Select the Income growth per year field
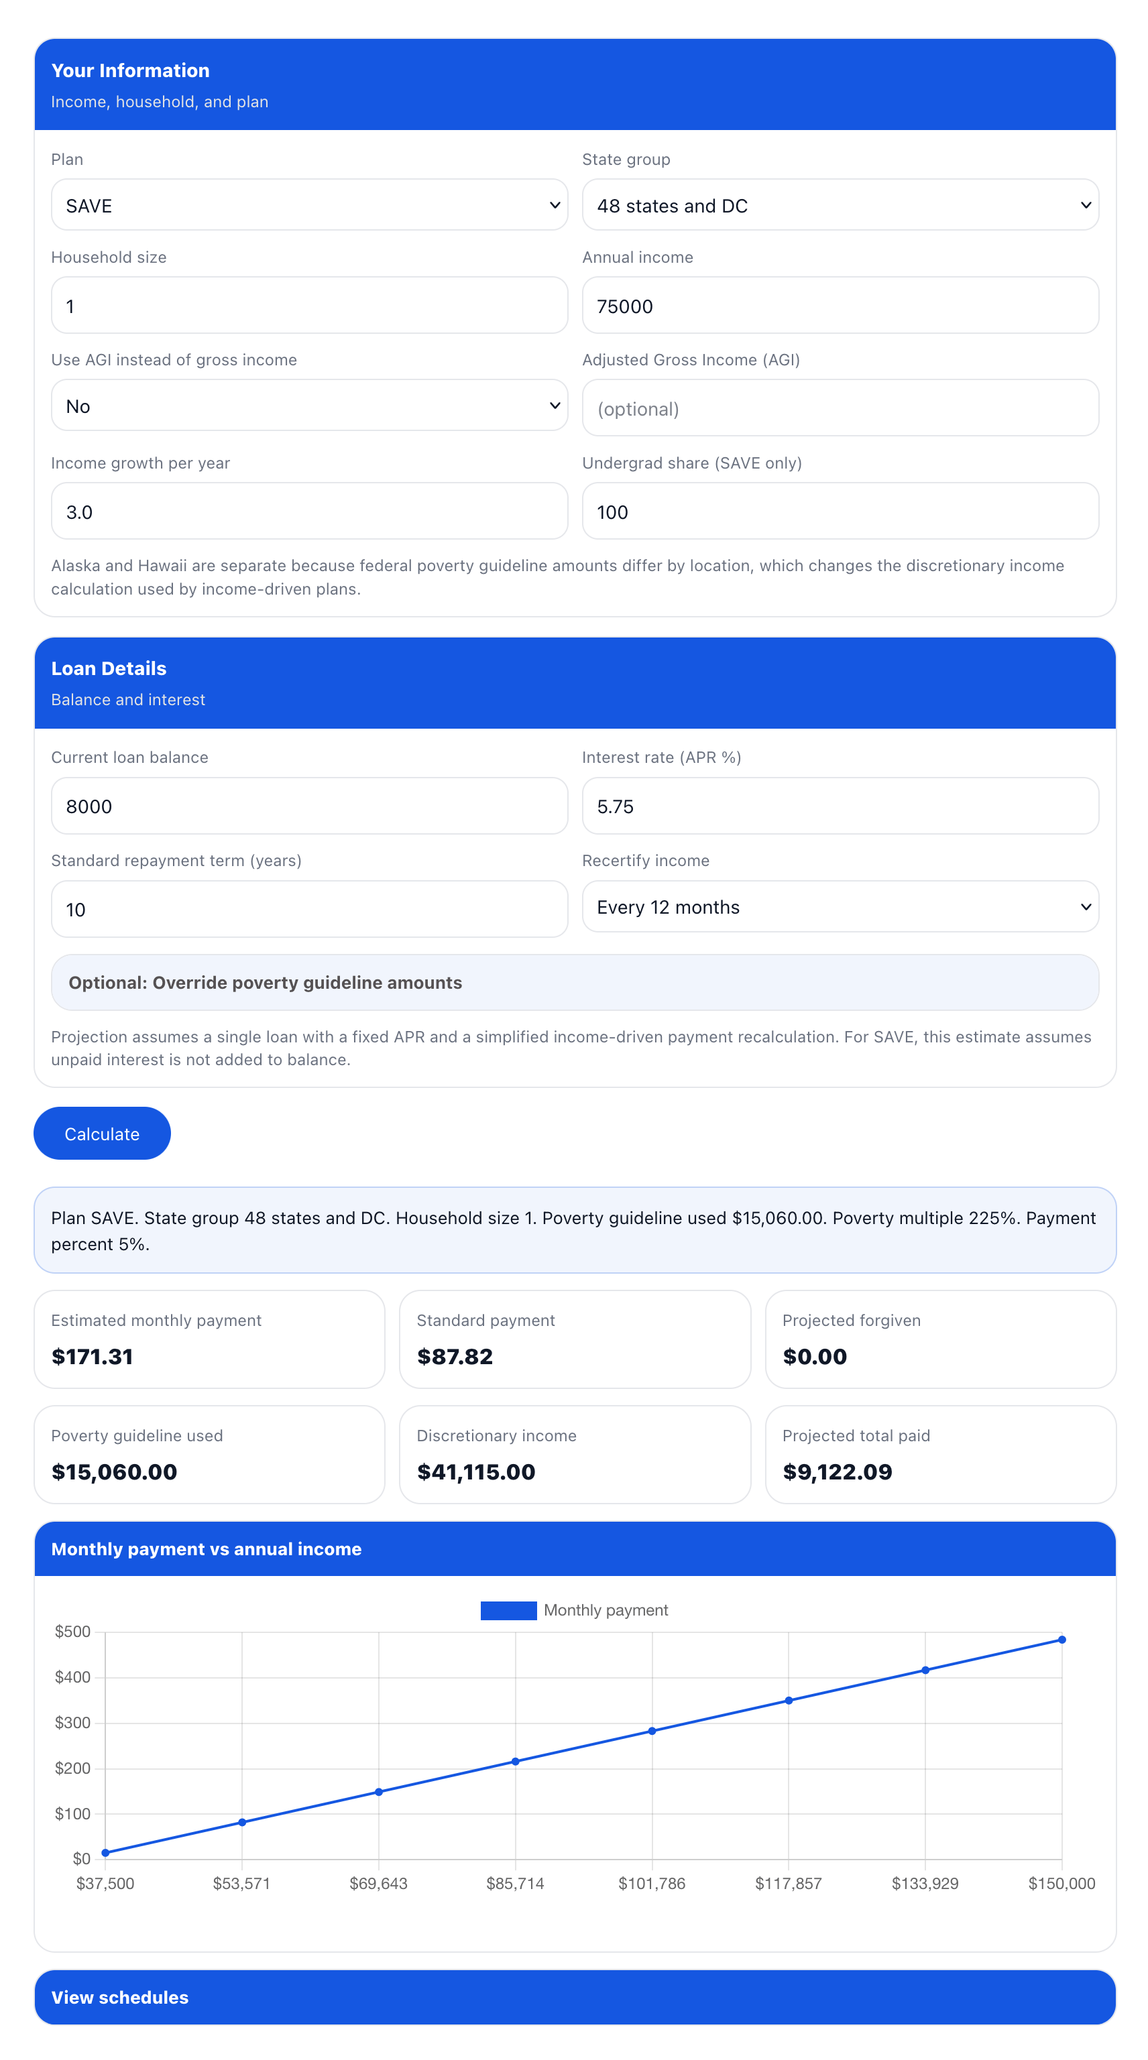1148x2060 pixels. 309,510
